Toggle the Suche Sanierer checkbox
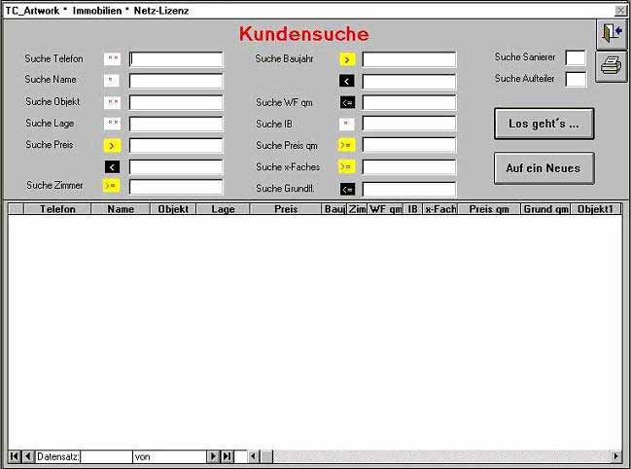 576,58
